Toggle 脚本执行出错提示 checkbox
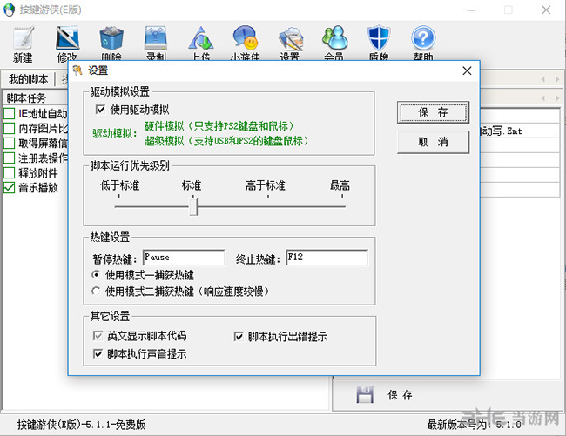Viewport: 566px width, 436px height. tap(239, 337)
